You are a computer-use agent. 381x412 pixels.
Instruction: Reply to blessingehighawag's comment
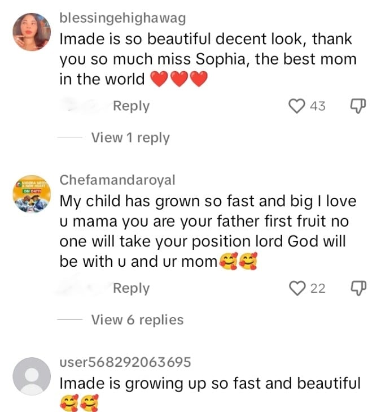[131, 106]
